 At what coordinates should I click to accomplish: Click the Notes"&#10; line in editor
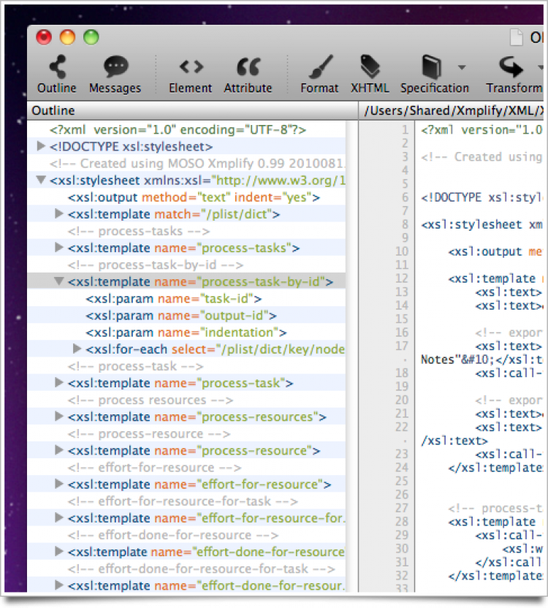[482, 360]
